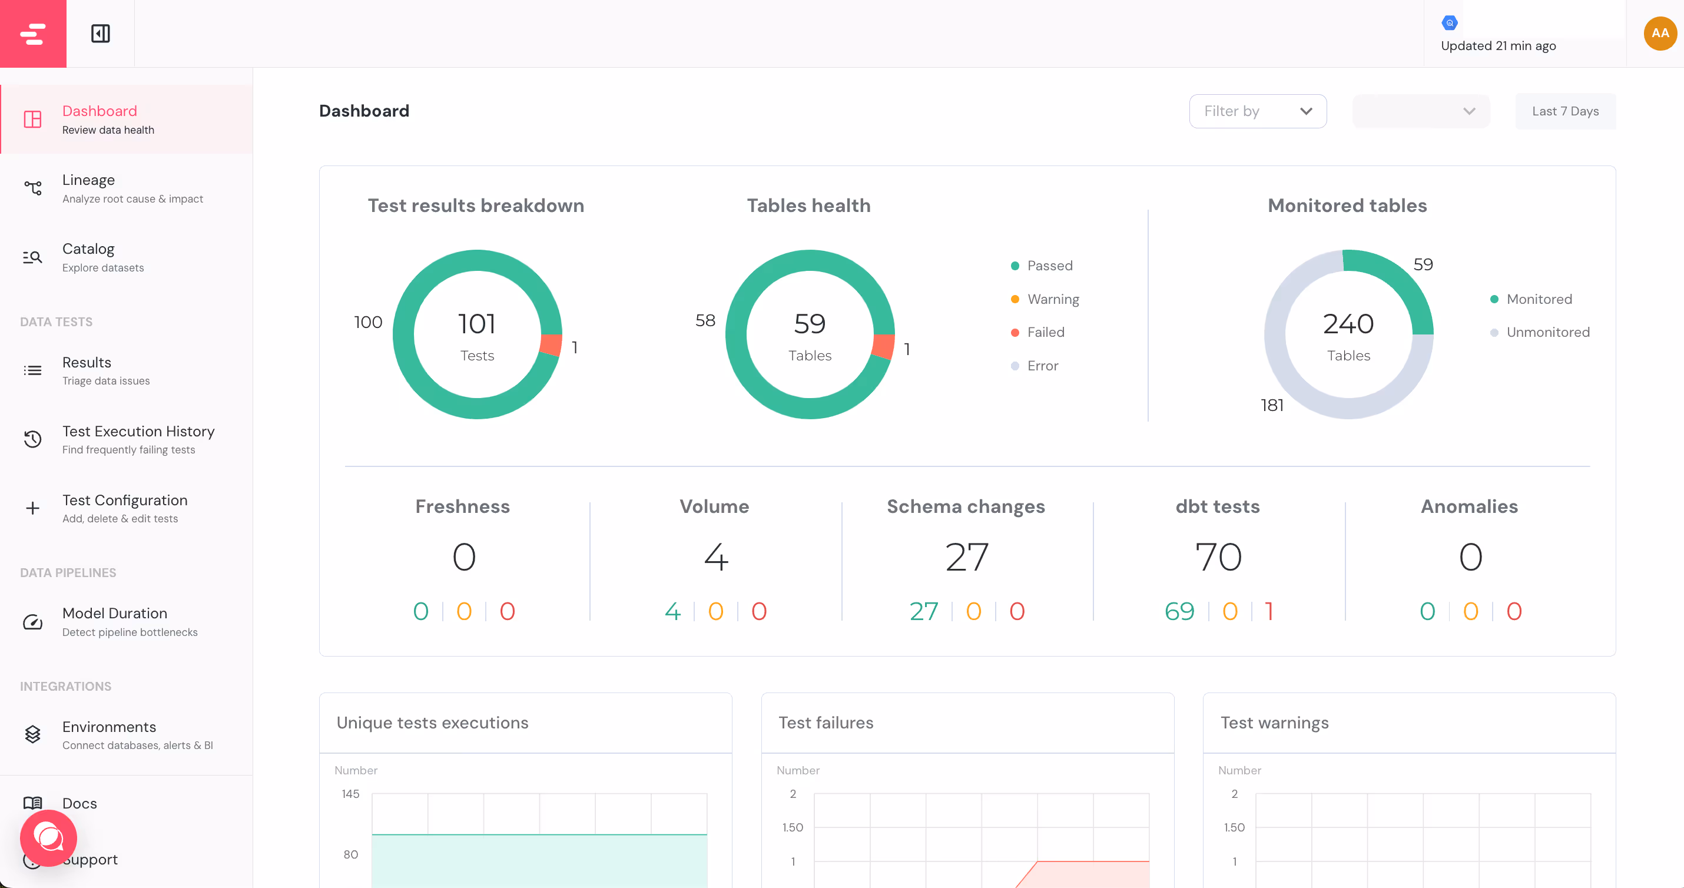Select the Catalog magnifier icon
The width and height of the screenshot is (1684, 888).
(32, 257)
